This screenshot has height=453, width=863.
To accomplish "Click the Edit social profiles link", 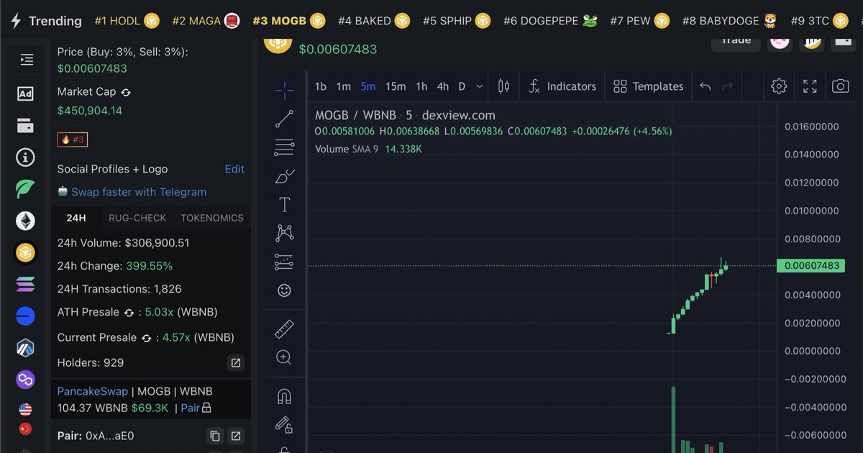I will point(234,169).
